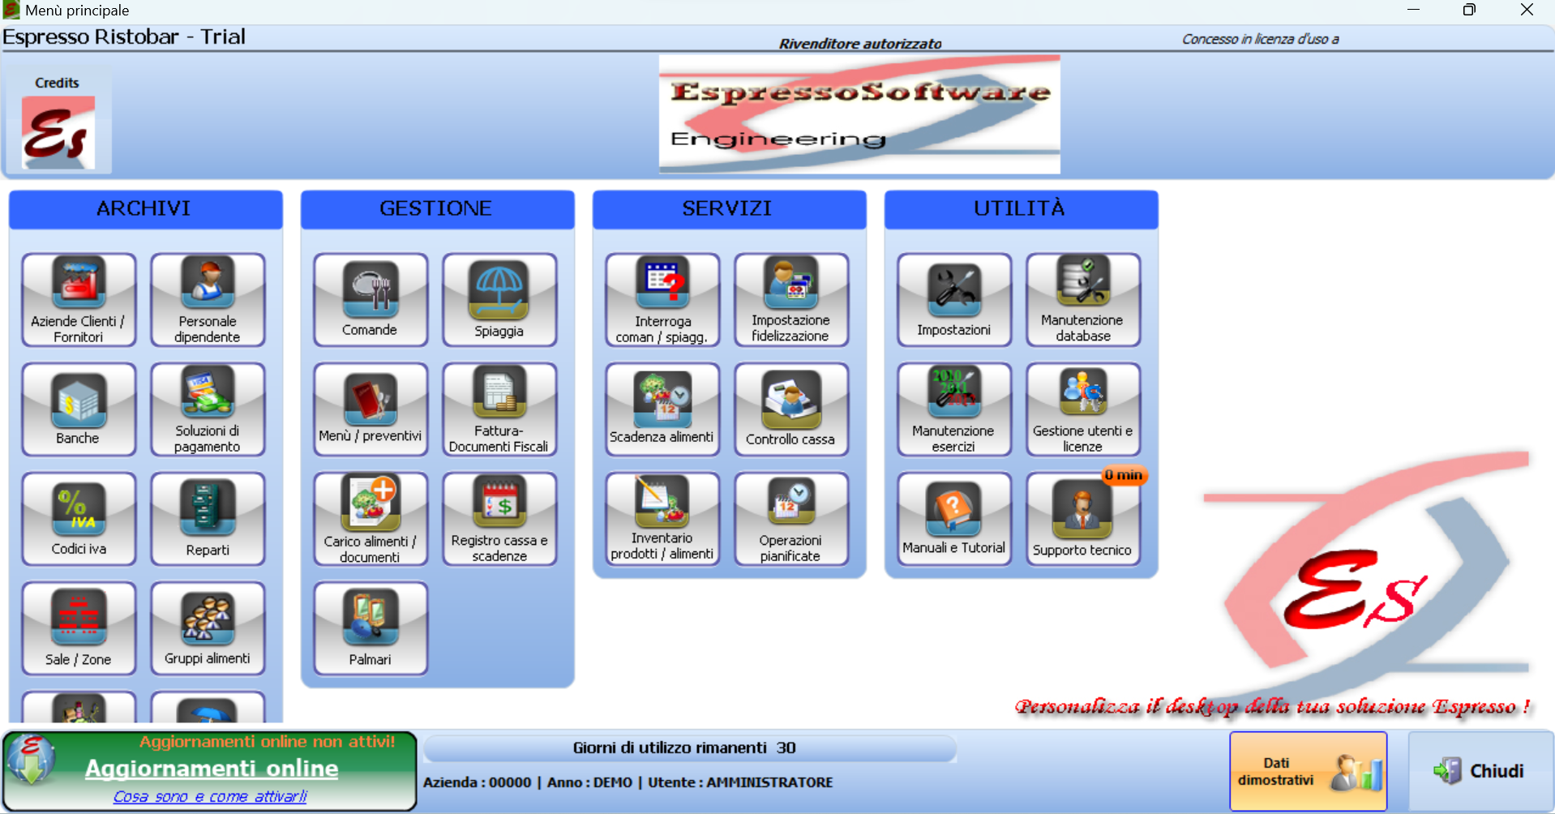This screenshot has width=1555, height=814.
Task: Click the Credits logo icon
Action: pyautogui.click(x=58, y=133)
